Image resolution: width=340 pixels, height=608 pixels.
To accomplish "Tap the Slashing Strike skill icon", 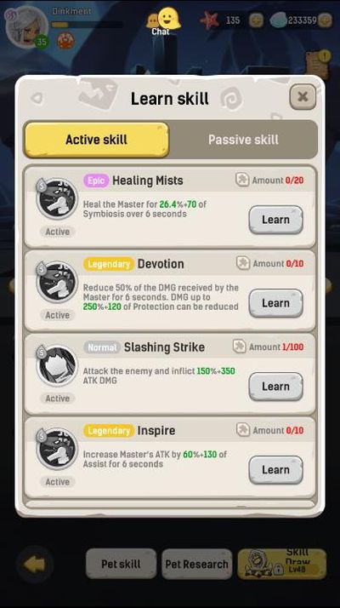I will click(x=57, y=365).
